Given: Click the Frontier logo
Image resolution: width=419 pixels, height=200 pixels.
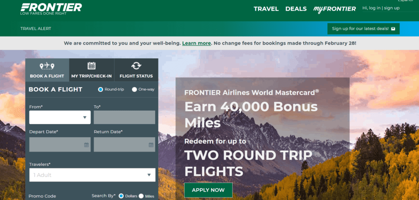Looking at the screenshot, I should click(51, 8).
